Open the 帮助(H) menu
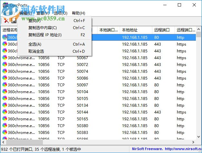Image resolution: width=202 pixels, height=153 pixels. (x=78, y=13)
